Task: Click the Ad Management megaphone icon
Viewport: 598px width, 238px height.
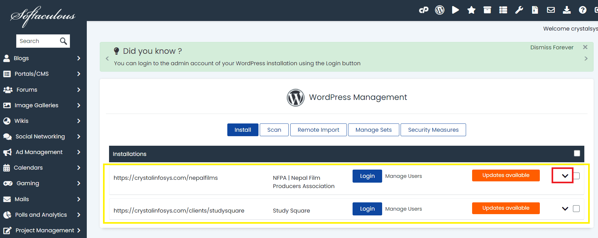Action: (x=7, y=152)
